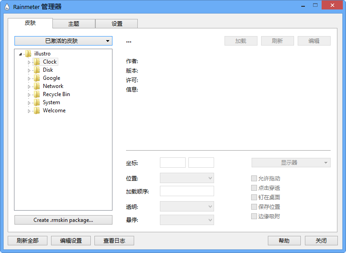Viewport: 346px width, 253px height.
Task: Maximize the Rainmeter 管理器 window
Action: (315, 5)
